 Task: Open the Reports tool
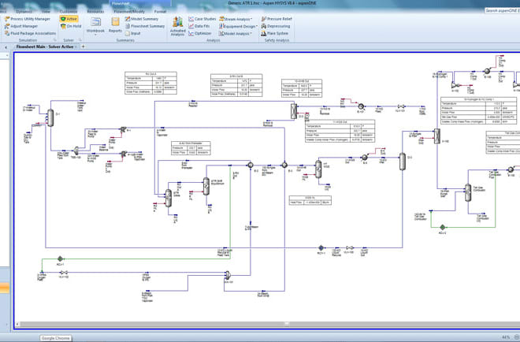pos(115,25)
